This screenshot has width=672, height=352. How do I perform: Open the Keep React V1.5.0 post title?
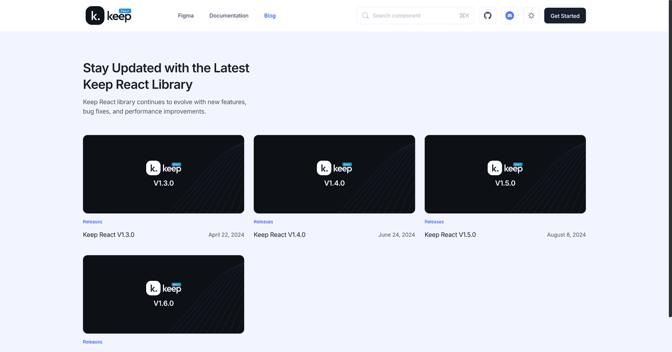tap(450, 235)
